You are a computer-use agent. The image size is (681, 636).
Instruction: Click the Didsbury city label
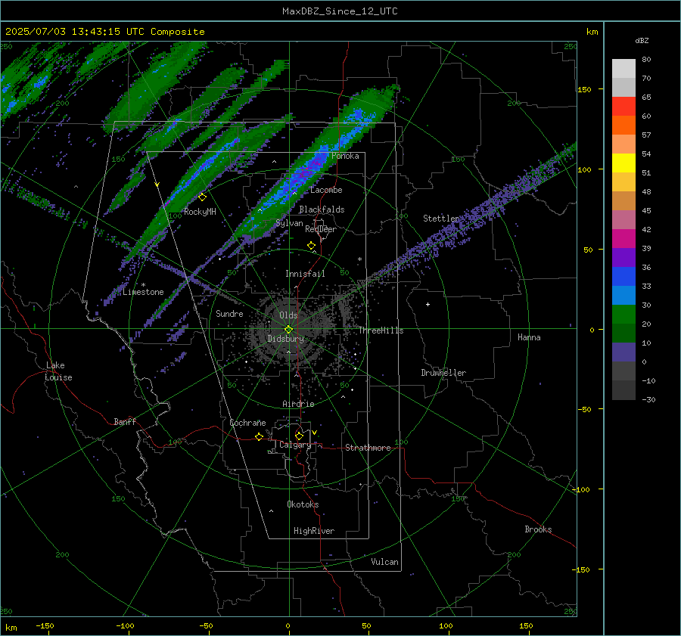pos(286,339)
